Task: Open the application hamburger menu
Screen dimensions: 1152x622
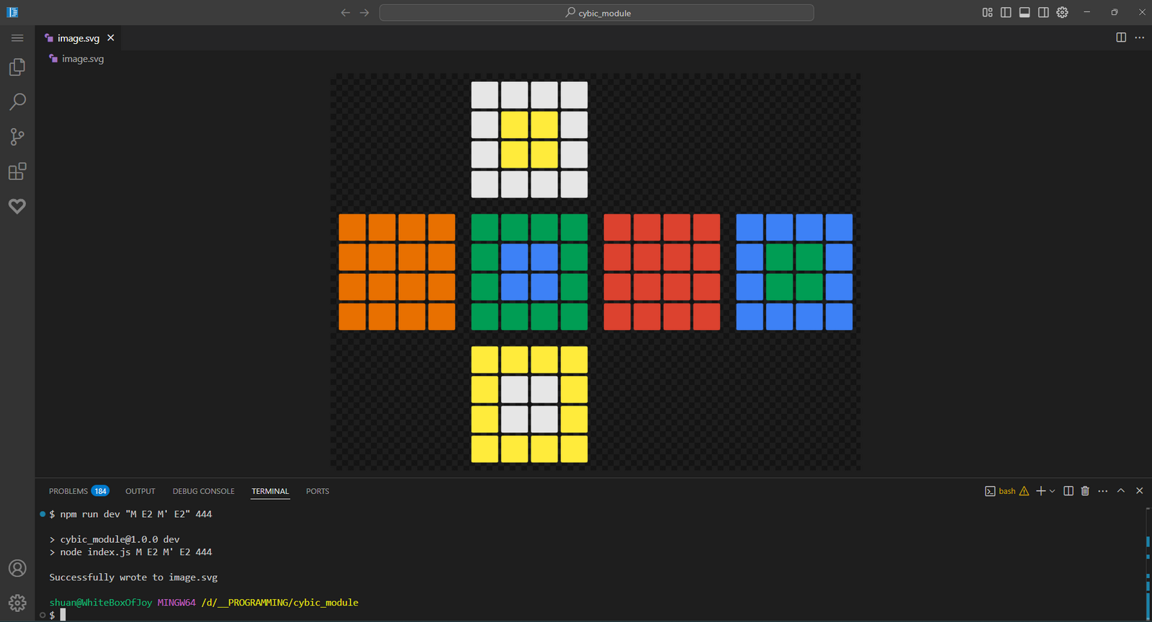Action: click(17, 37)
